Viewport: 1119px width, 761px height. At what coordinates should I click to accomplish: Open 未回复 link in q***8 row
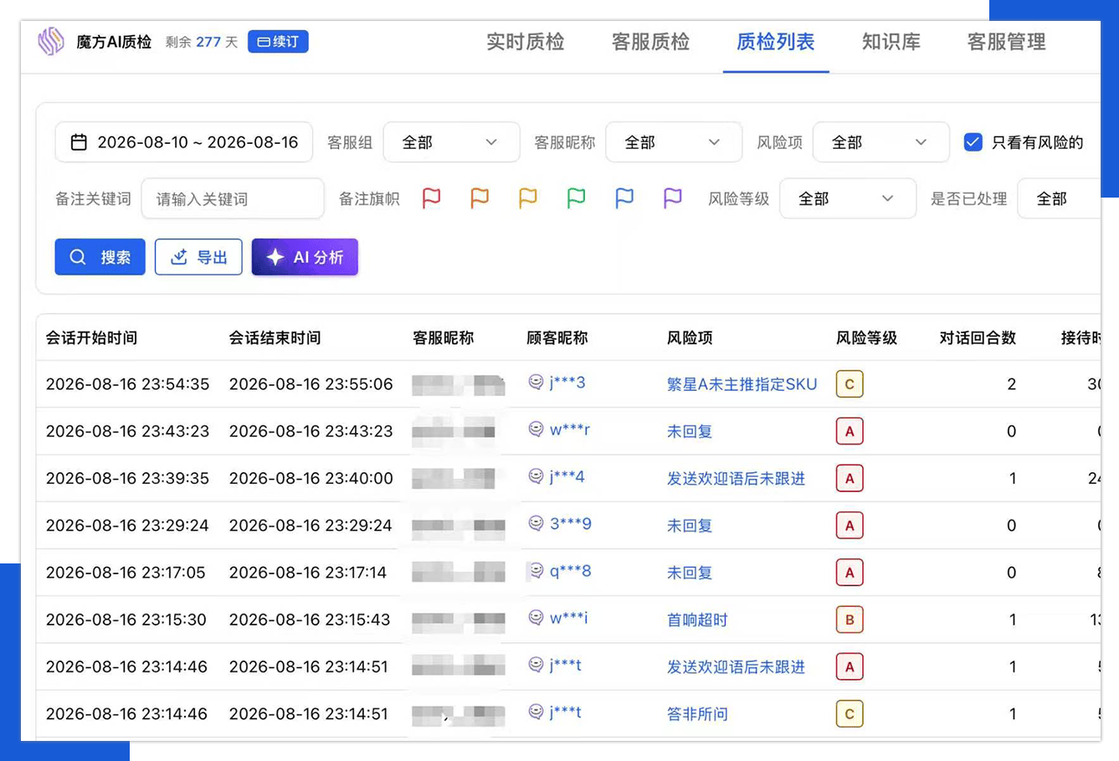[x=690, y=573]
